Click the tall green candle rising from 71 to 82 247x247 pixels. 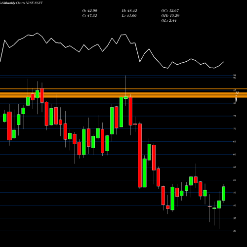[x=121, y=112]
